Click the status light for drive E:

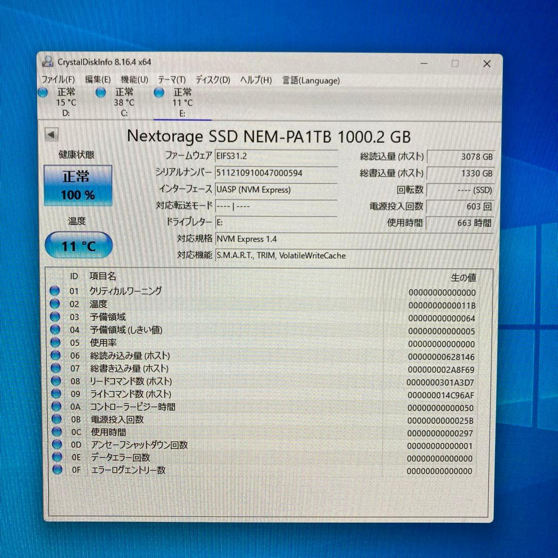click(159, 93)
